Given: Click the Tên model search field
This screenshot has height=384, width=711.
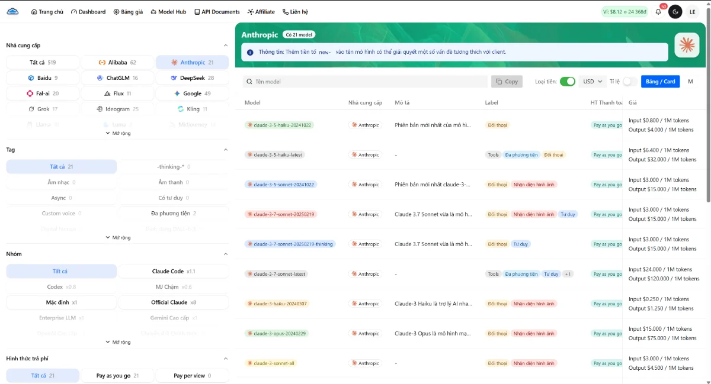Looking at the screenshot, I should click(x=364, y=82).
